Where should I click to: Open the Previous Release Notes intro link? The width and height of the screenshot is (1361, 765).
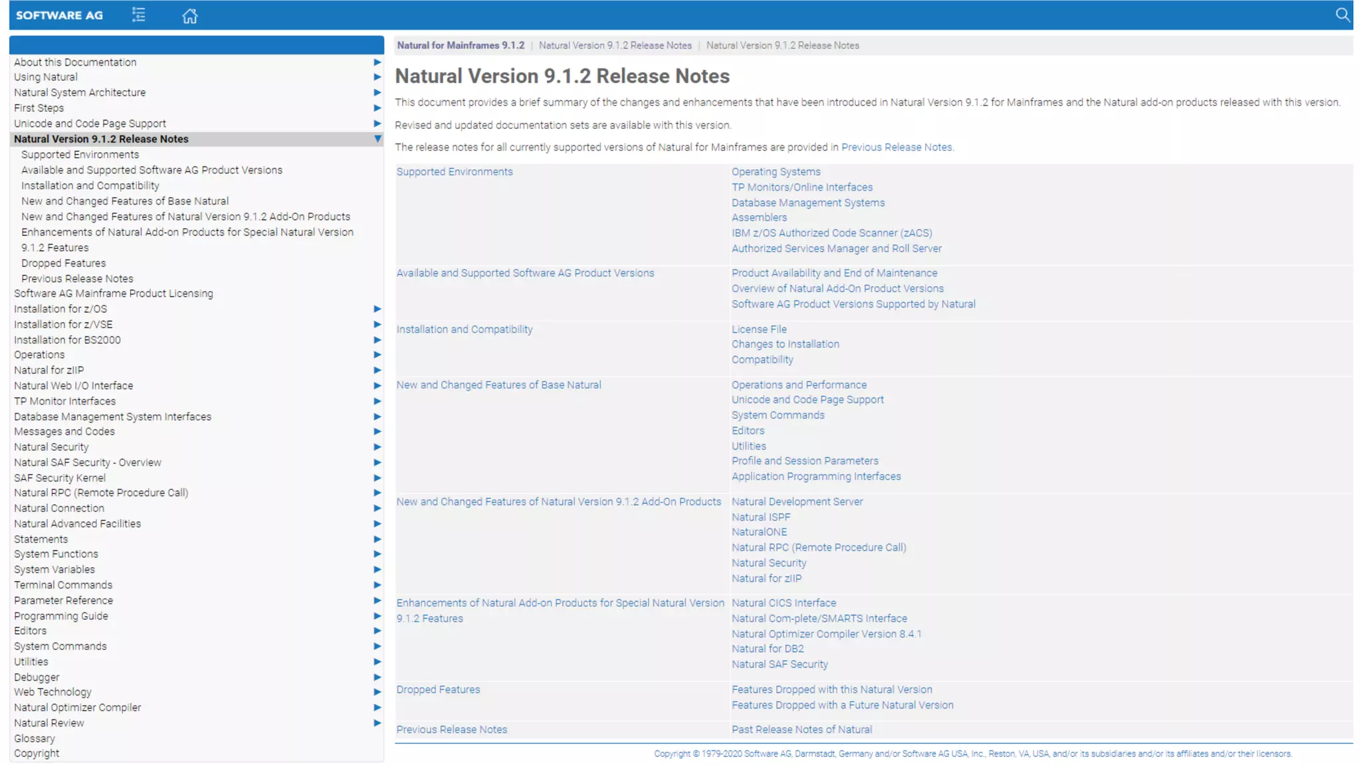click(x=896, y=147)
